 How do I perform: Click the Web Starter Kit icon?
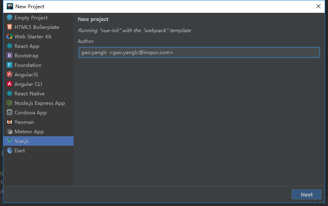[10, 36]
